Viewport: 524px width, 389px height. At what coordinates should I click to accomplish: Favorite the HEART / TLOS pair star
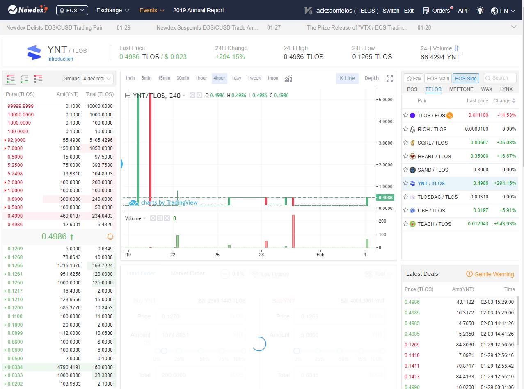click(406, 156)
